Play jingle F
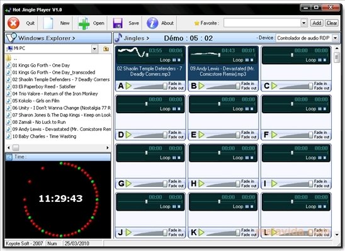 pyautogui.click(x=274, y=135)
